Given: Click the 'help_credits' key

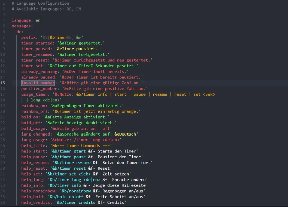Looking at the screenshot, I should (x=36, y=202).
